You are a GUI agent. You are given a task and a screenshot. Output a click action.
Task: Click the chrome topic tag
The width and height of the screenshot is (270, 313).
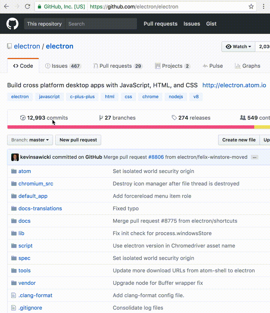(150, 97)
